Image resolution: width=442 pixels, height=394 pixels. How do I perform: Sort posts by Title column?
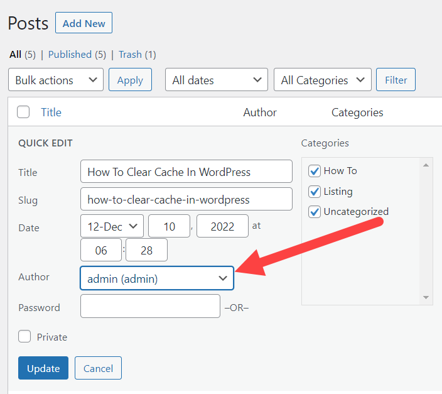[x=51, y=112]
